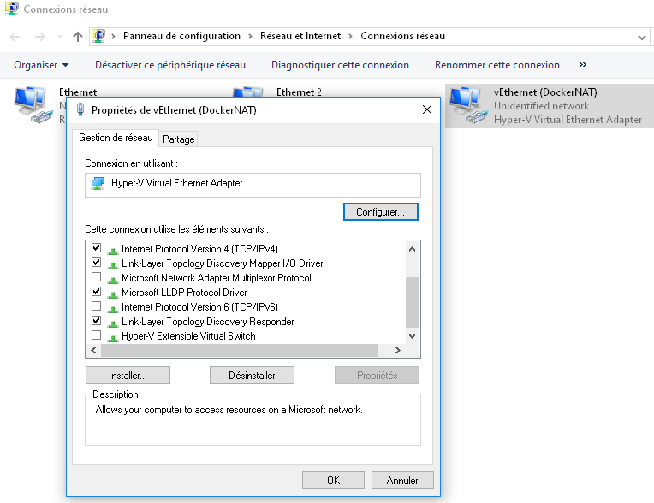Image resolution: width=654 pixels, height=503 pixels.
Task: Click the list scroll-up arrow
Action: [412, 249]
